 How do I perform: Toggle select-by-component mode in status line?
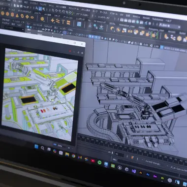(x=44, y=9)
